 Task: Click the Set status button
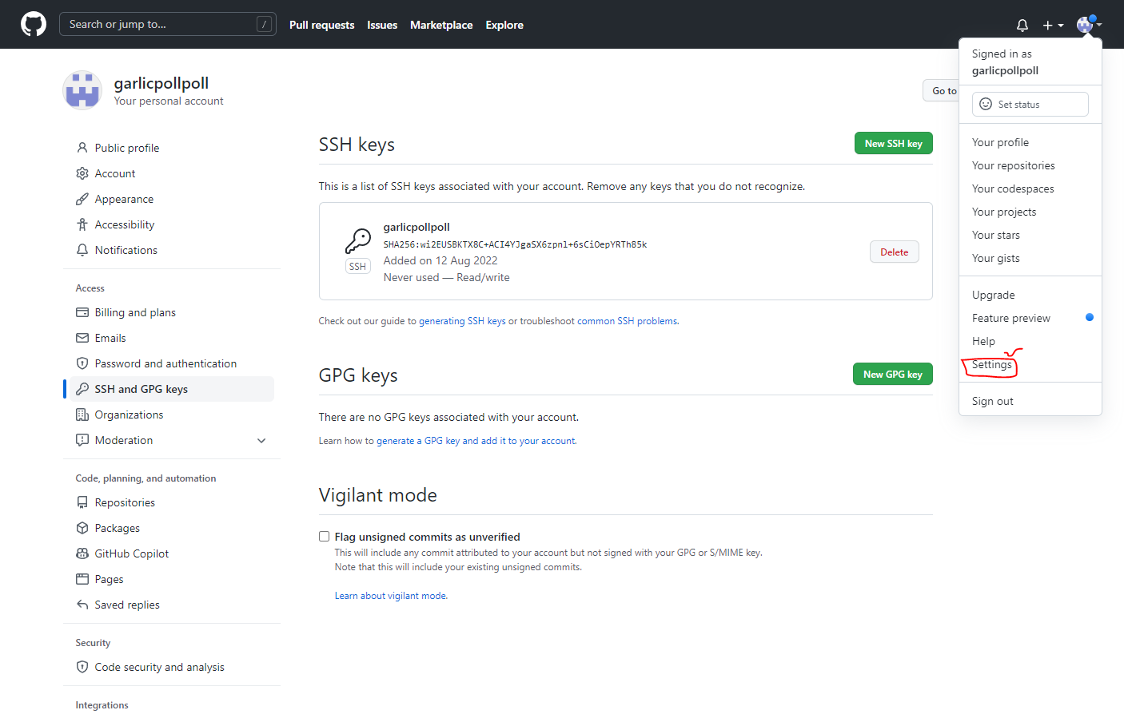[x=1030, y=104]
